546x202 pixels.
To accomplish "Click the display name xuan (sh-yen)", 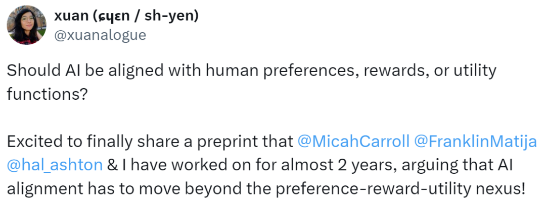I will coord(126,16).
